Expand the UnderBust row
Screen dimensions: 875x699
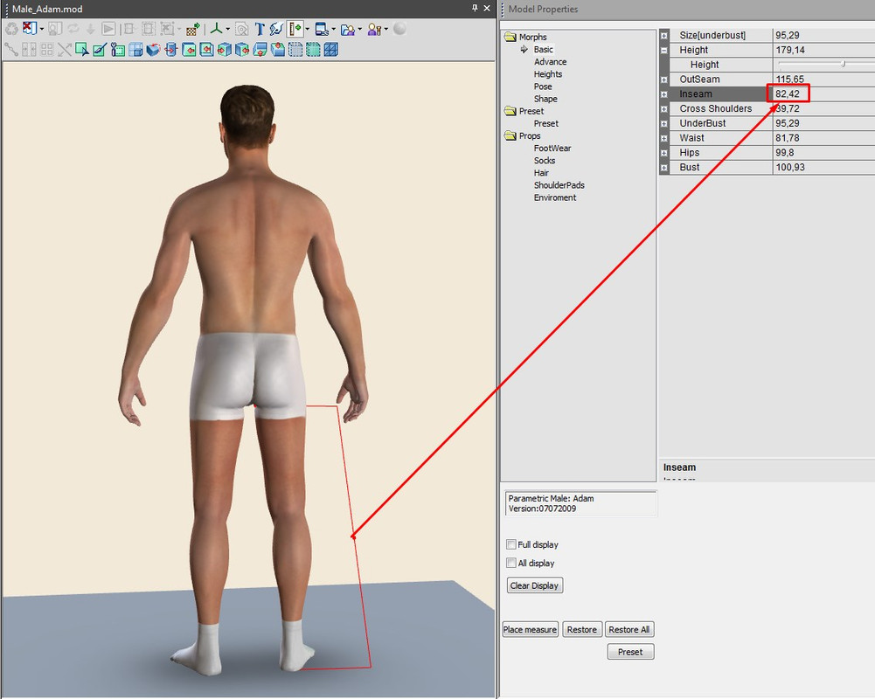(x=664, y=124)
